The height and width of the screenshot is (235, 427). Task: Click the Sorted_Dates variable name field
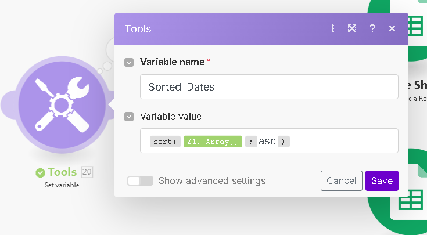269,86
